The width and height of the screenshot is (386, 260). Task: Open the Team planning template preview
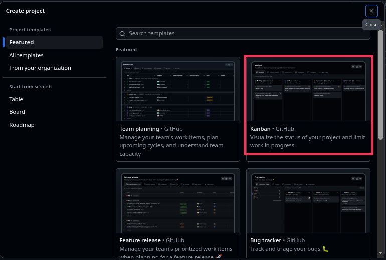178,90
